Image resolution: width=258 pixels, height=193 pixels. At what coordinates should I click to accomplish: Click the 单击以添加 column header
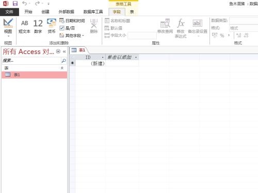122,57
